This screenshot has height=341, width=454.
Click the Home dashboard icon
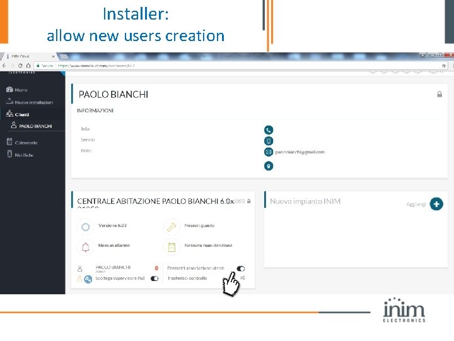click(x=9, y=90)
